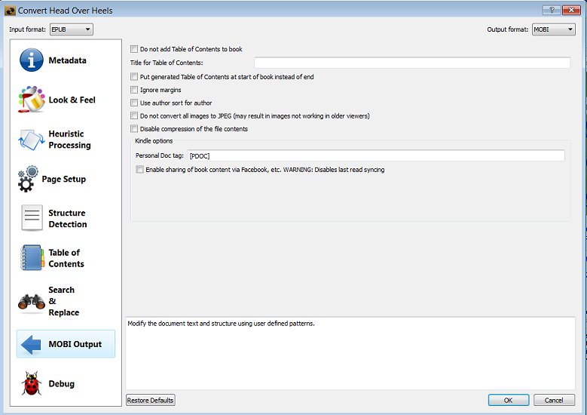Open the Input format dropdown
The width and height of the screenshot is (587, 415).
pos(71,29)
